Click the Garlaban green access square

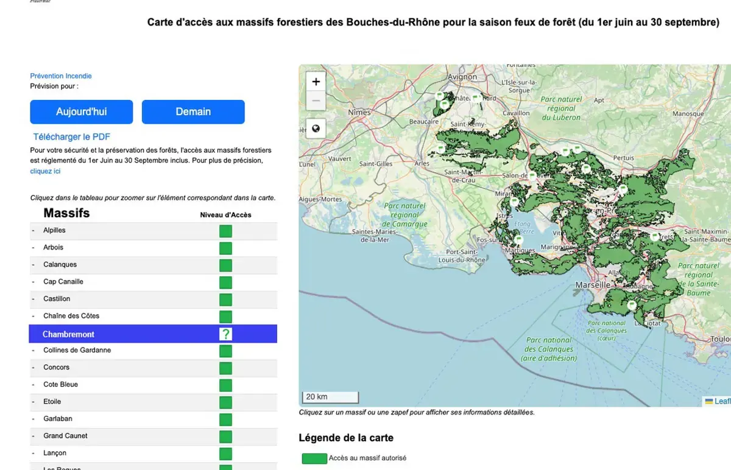tap(225, 419)
